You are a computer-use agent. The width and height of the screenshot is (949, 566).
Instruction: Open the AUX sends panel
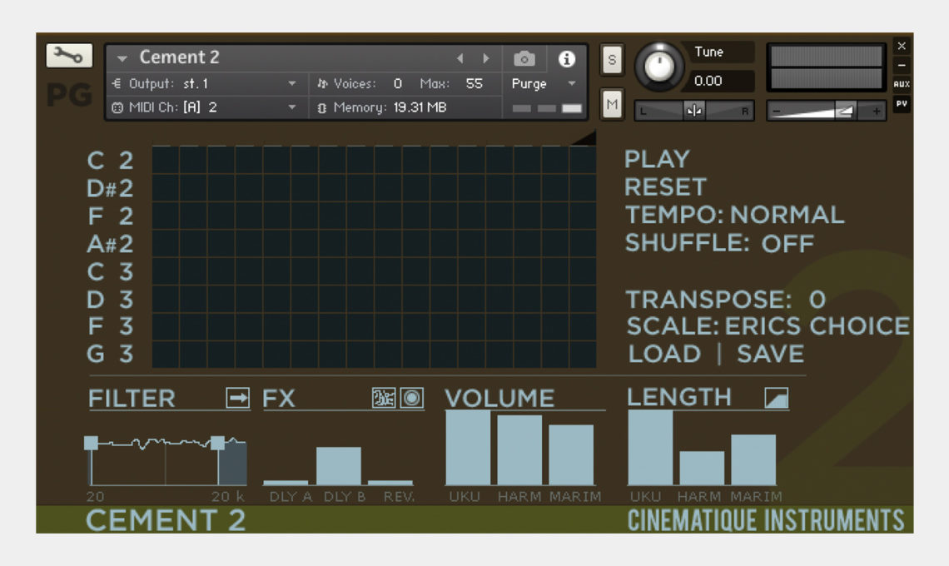tap(902, 84)
